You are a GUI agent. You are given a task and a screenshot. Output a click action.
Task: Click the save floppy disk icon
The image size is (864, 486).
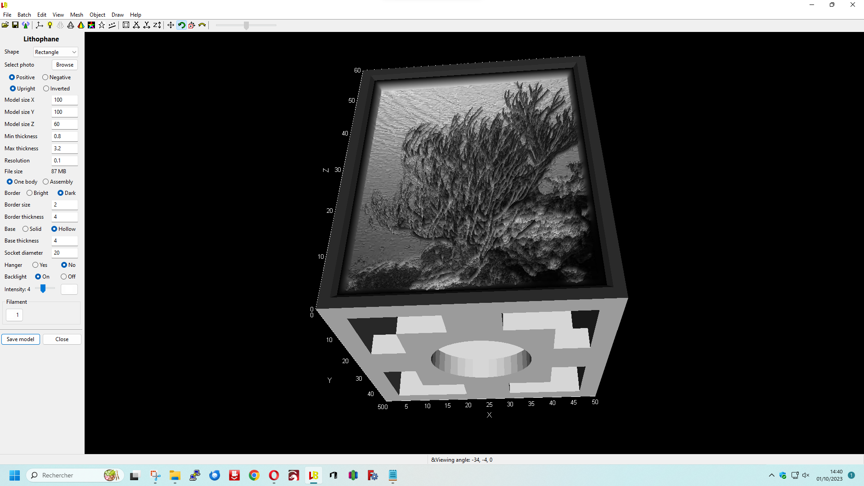click(x=15, y=25)
